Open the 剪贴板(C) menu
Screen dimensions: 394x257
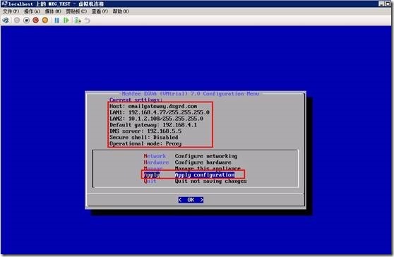point(76,11)
